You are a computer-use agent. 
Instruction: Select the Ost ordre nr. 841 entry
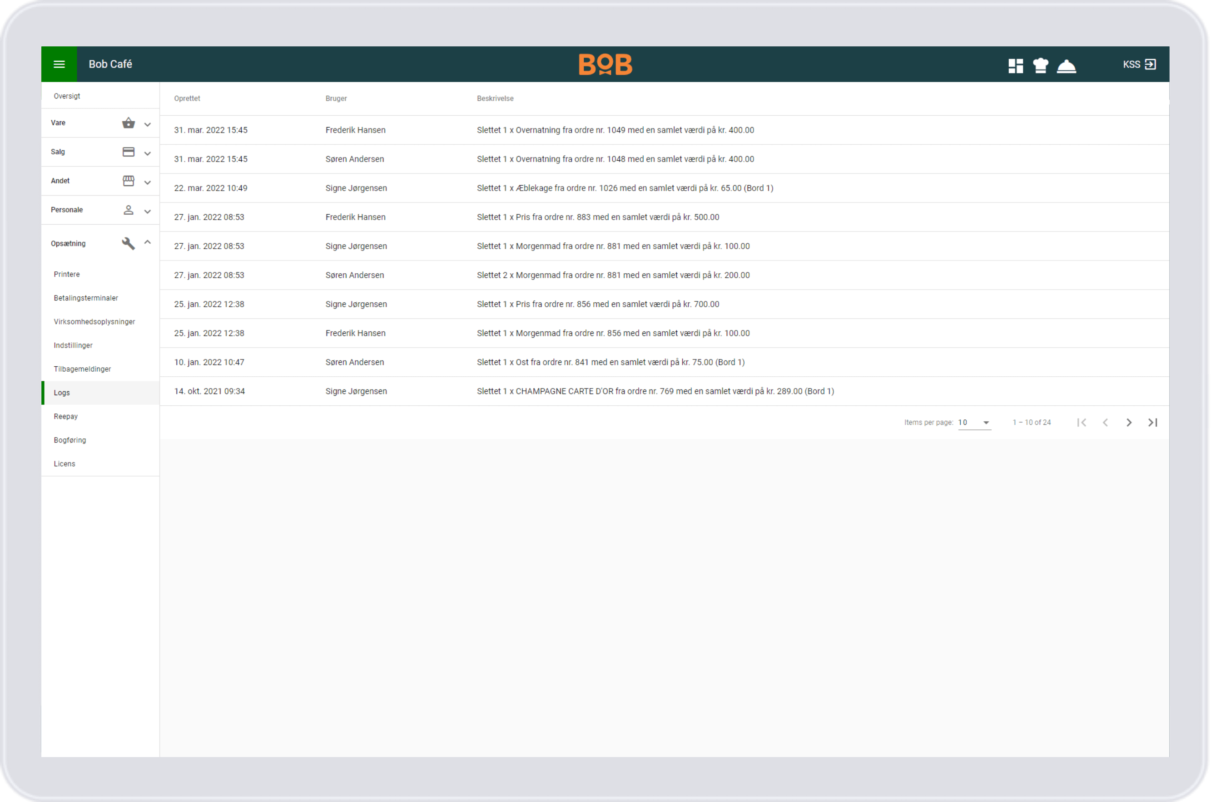point(665,362)
